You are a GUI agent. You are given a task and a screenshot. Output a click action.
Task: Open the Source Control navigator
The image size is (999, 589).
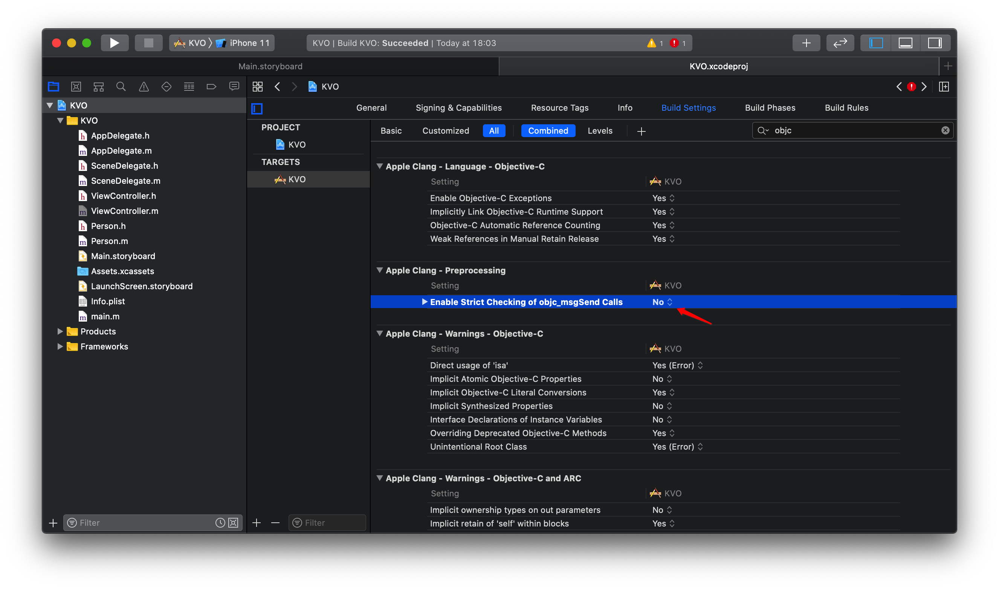76,87
